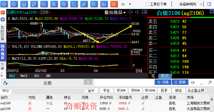Click the 反手 button
214x112 pixels.
click(164, 90)
